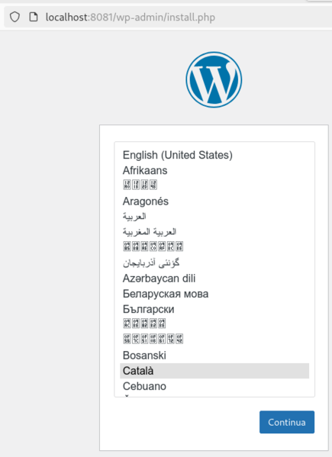Click the WordPress logo
Screen dimensions: 332x457
click(214, 79)
